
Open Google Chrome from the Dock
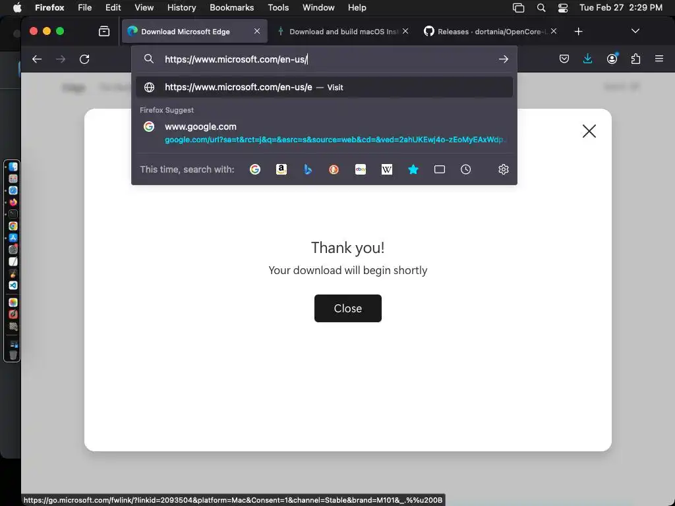click(13, 226)
